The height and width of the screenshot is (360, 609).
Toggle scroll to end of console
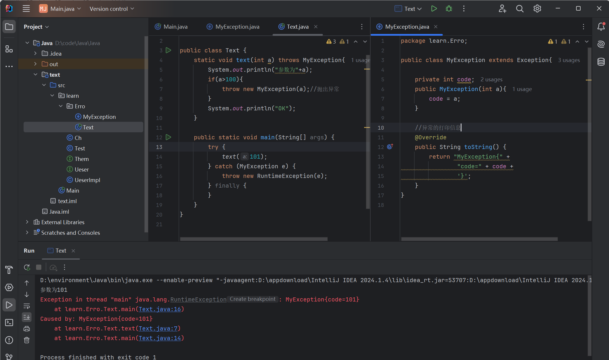(x=27, y=317)
